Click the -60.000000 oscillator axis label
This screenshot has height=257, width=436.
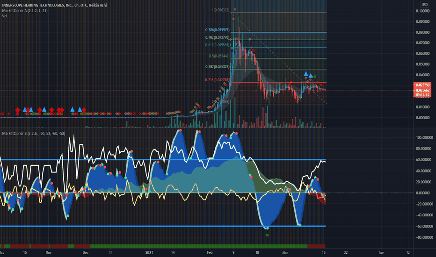[424, 226]
